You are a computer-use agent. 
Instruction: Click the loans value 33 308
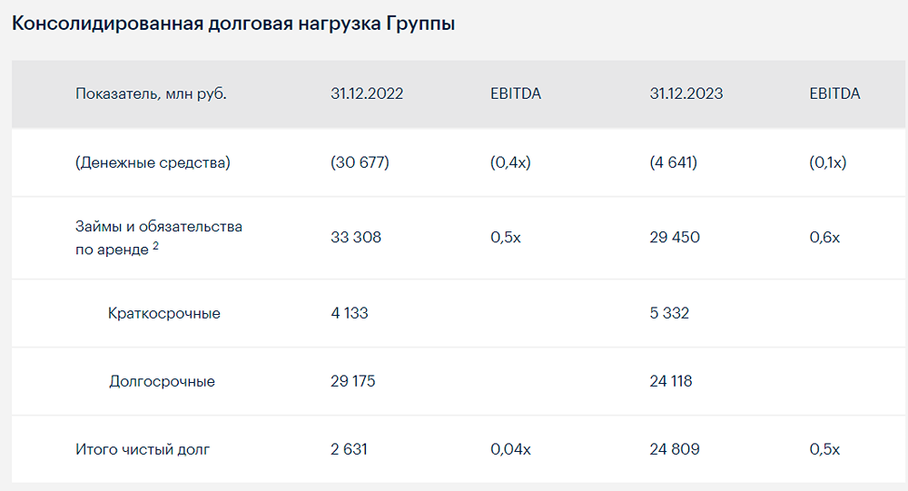click(356, 238)
